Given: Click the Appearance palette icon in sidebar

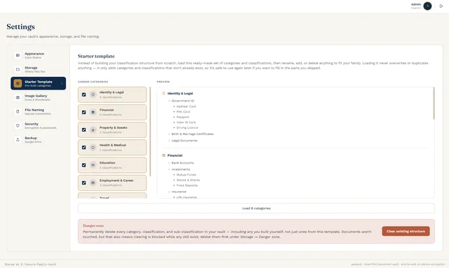Looking at the screenshot, I should pyautogui.click(x=18, y=55).
